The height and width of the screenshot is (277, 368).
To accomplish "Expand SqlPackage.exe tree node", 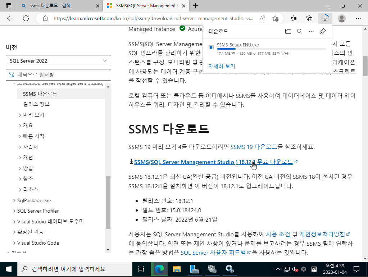I will 14,200.
